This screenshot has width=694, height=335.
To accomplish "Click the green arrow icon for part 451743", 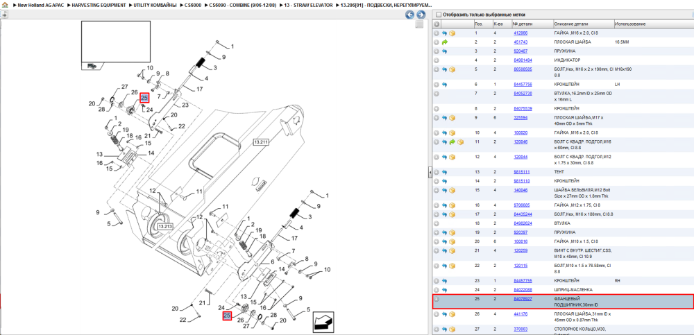I will (x=444, y=42).
